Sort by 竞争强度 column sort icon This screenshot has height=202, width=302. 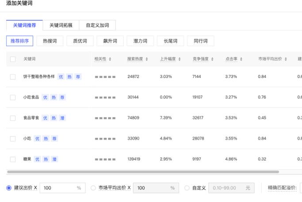click(x=212, y=59)
